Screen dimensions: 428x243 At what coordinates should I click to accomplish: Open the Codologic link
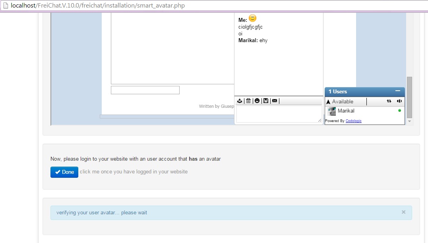pyautogui.click(x=353, y=121)
